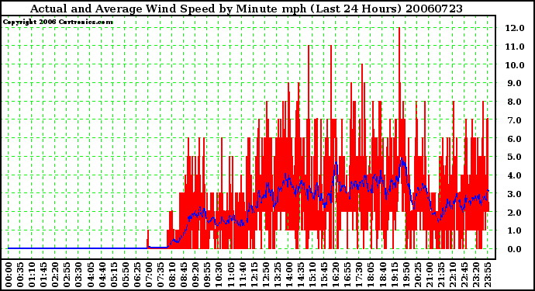This screenshot has height=291, width=535.
Task: Click the 19:15 time label
Action: pos(394,275)
